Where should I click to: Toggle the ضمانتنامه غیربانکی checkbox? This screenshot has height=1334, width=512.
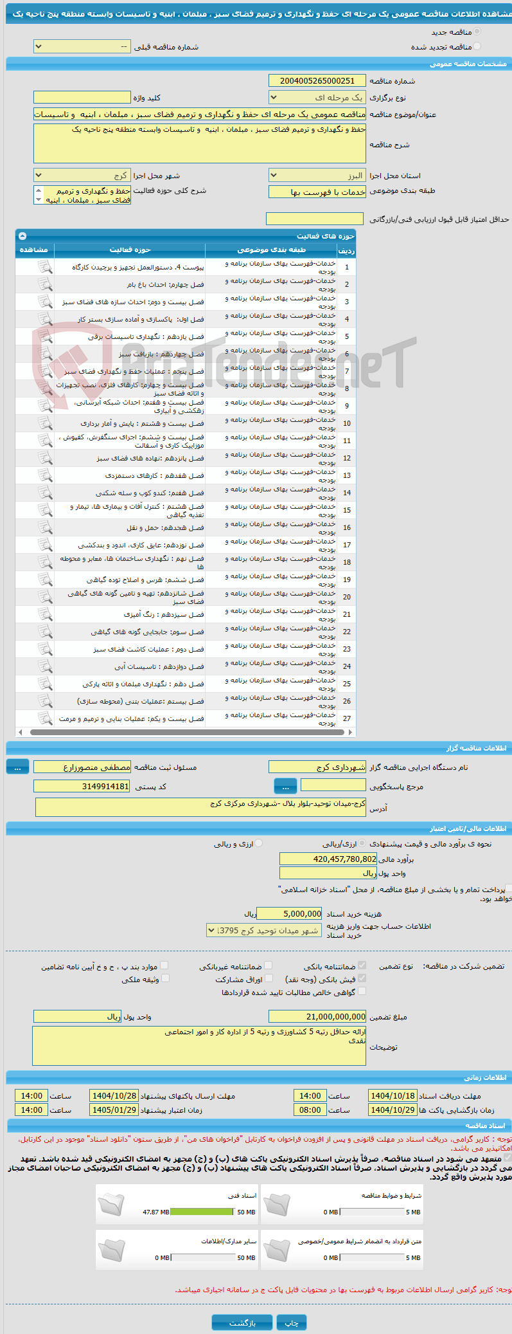269,965
